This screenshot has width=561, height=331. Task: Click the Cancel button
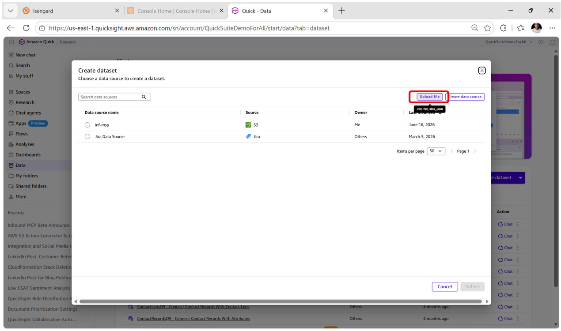(444, 286)
